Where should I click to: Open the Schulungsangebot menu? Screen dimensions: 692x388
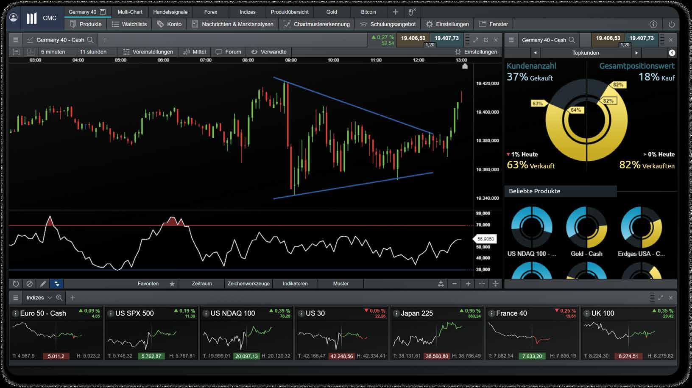388,24
